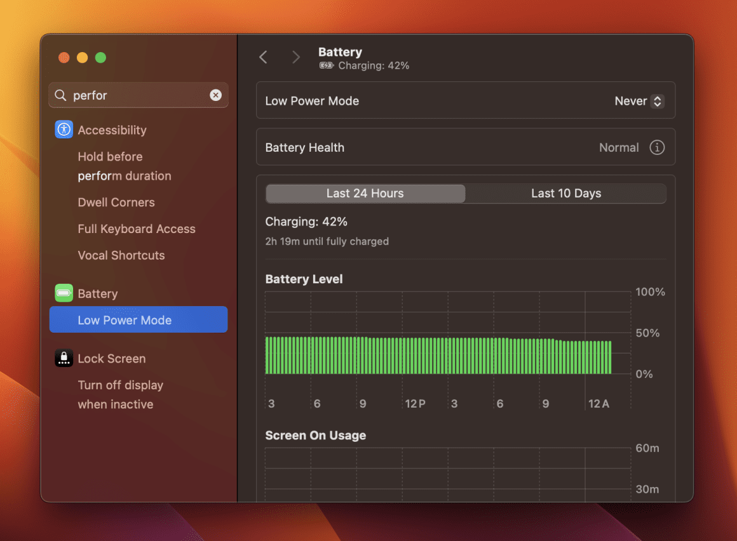Click the Battery icon in the sidebar
The width and height of the screenshot is (737, 541).
pyautogui.click(x=64, y=293)
